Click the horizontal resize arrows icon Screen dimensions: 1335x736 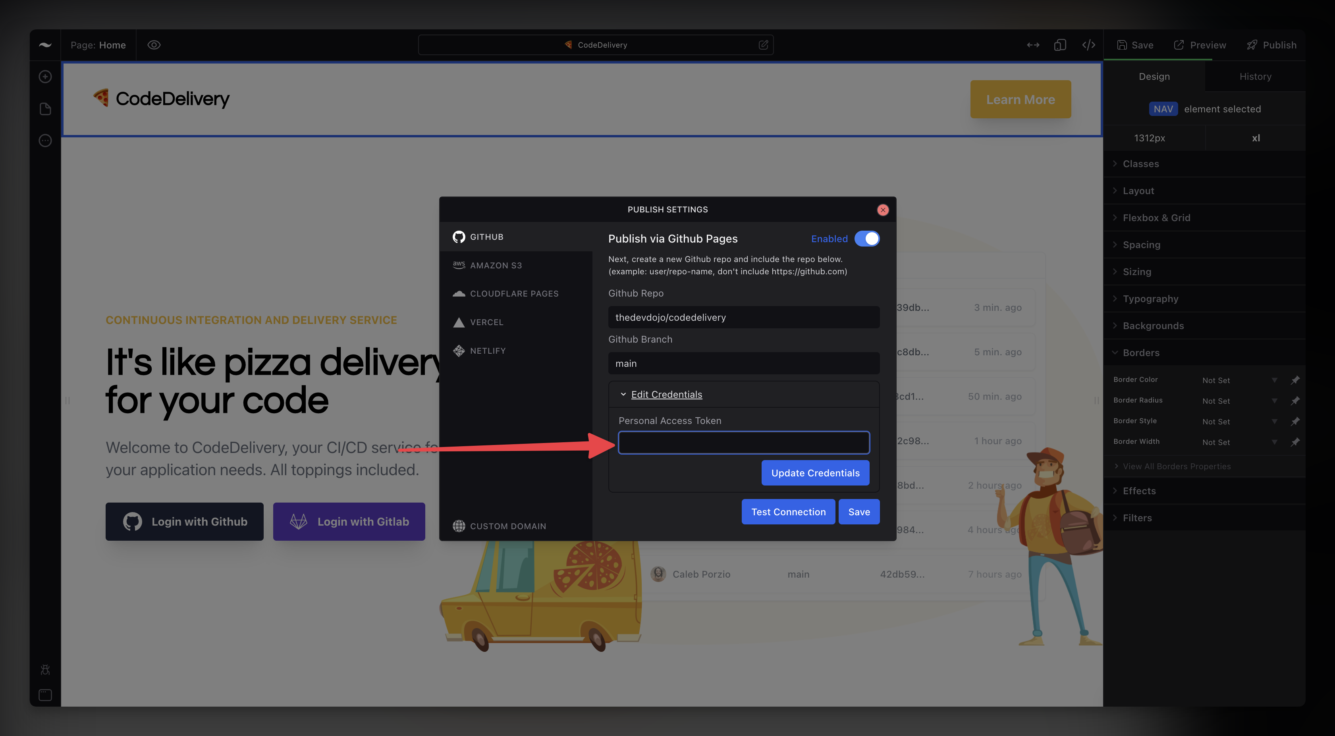coord(1033,45)
